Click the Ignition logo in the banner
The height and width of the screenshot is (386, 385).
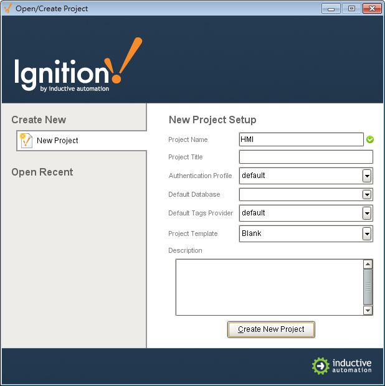(78, 65)
